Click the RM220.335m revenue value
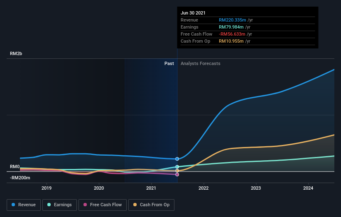This screenshot has height=217, width=341. (232, 20)
